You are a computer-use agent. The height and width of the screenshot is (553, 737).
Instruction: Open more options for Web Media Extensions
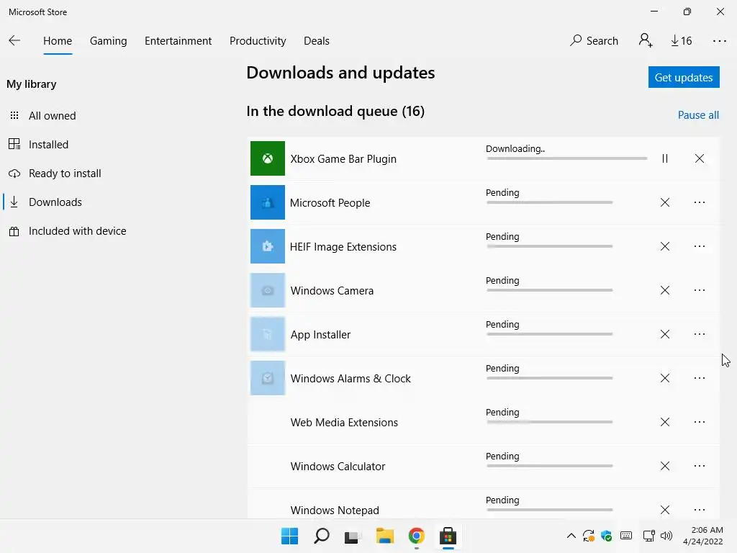pyautogui.click(x=700, y=422)
